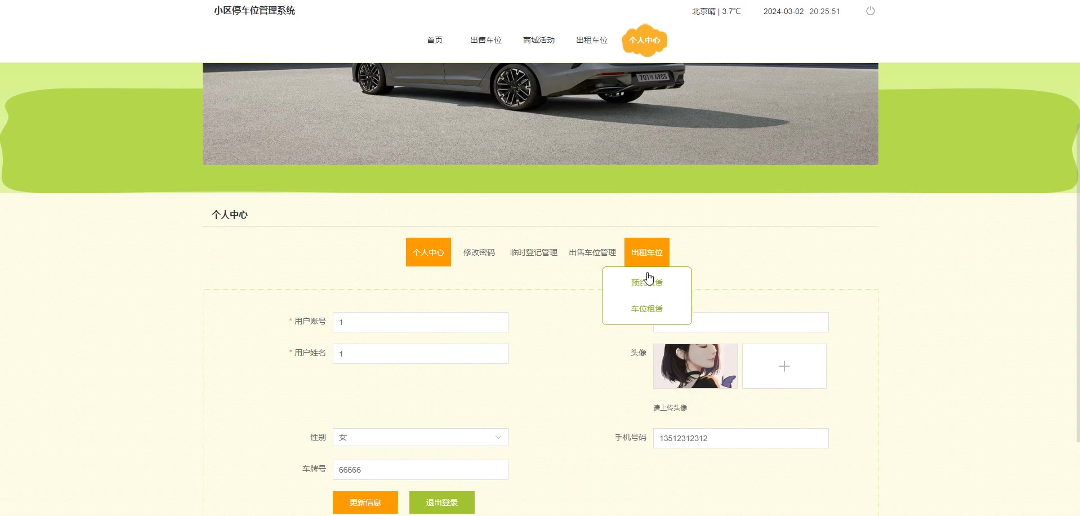This screenshot has width=1080, height=516.
Task: Choose 车位租赁 from the dropdown menu
Action: point(647,309)
